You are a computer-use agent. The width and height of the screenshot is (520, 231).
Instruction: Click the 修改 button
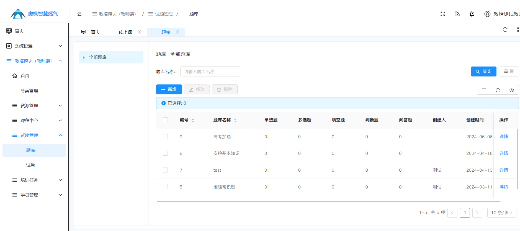click(x=197, y=89)
